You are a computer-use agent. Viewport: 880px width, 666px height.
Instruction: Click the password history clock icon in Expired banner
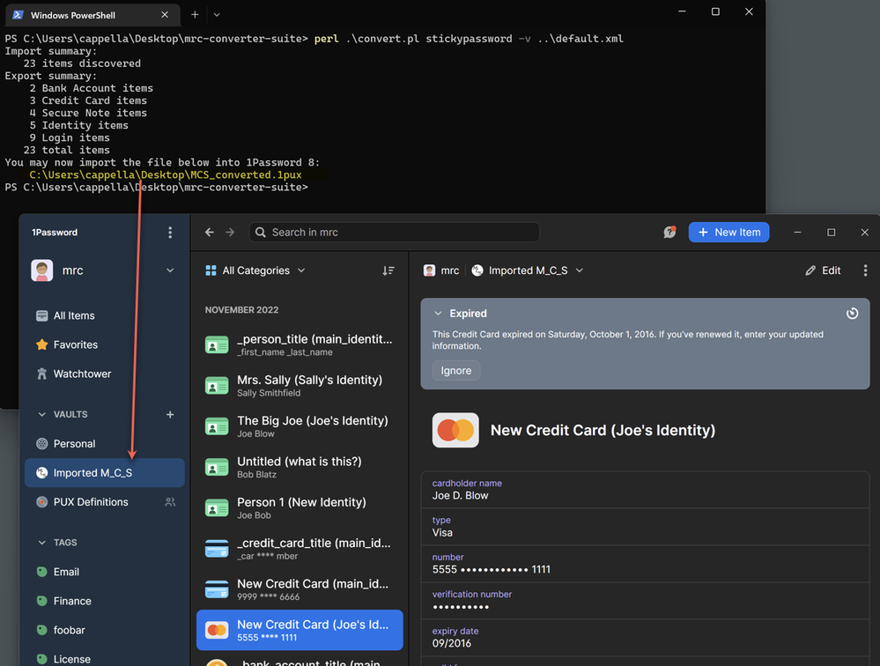[852, 314]
